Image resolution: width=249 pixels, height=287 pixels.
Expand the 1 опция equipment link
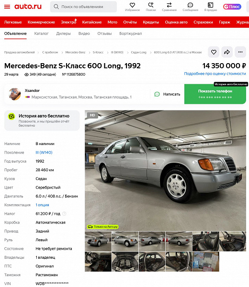click(42, 205)
